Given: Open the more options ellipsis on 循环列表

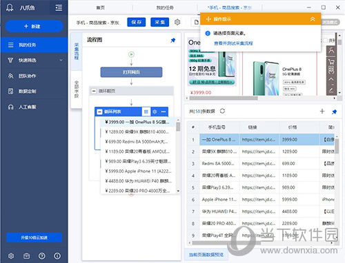Looking at the screenshot, I should click(164, 112).
